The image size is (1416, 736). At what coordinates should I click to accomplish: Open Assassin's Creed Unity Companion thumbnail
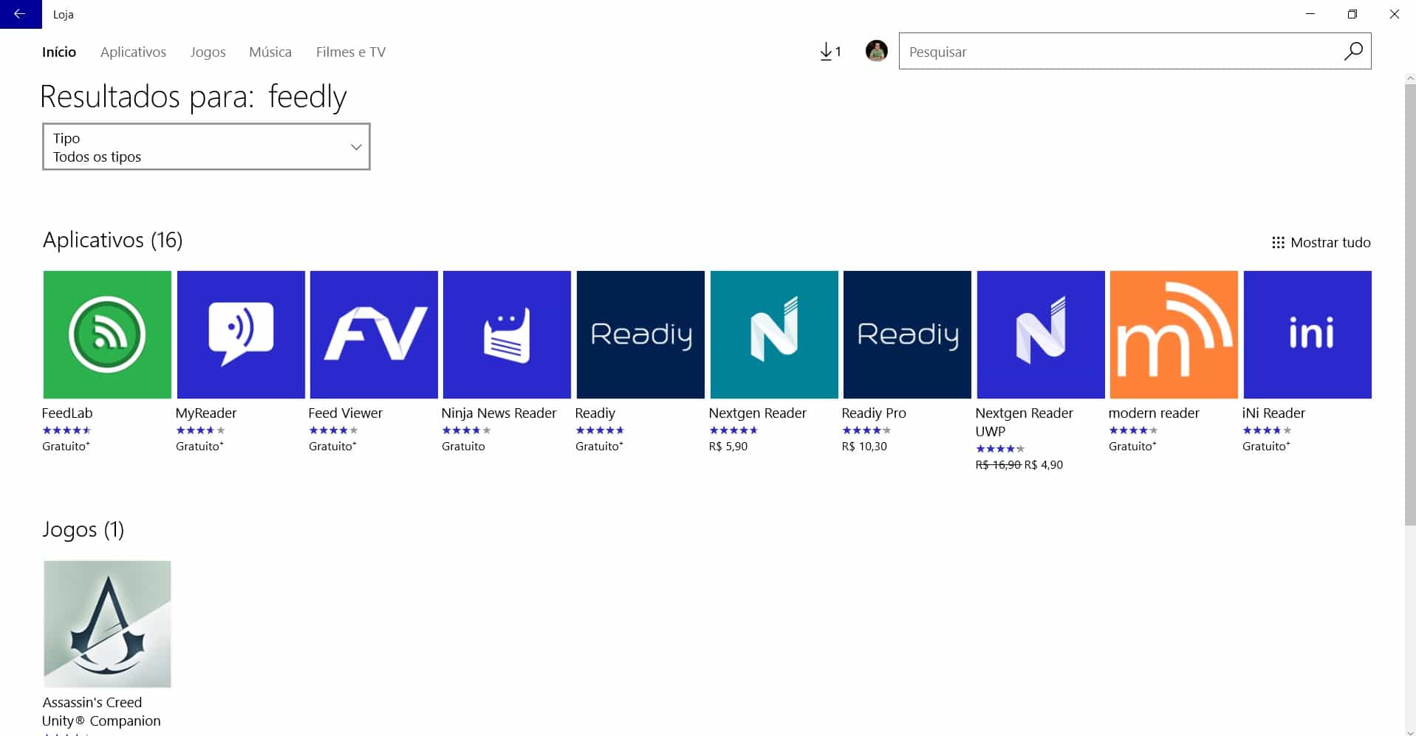coord(107,624)
